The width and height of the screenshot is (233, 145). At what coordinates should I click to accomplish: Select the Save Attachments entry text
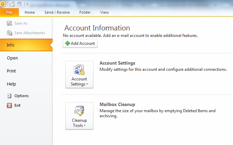pyautogui.click(x=30, y=33)
